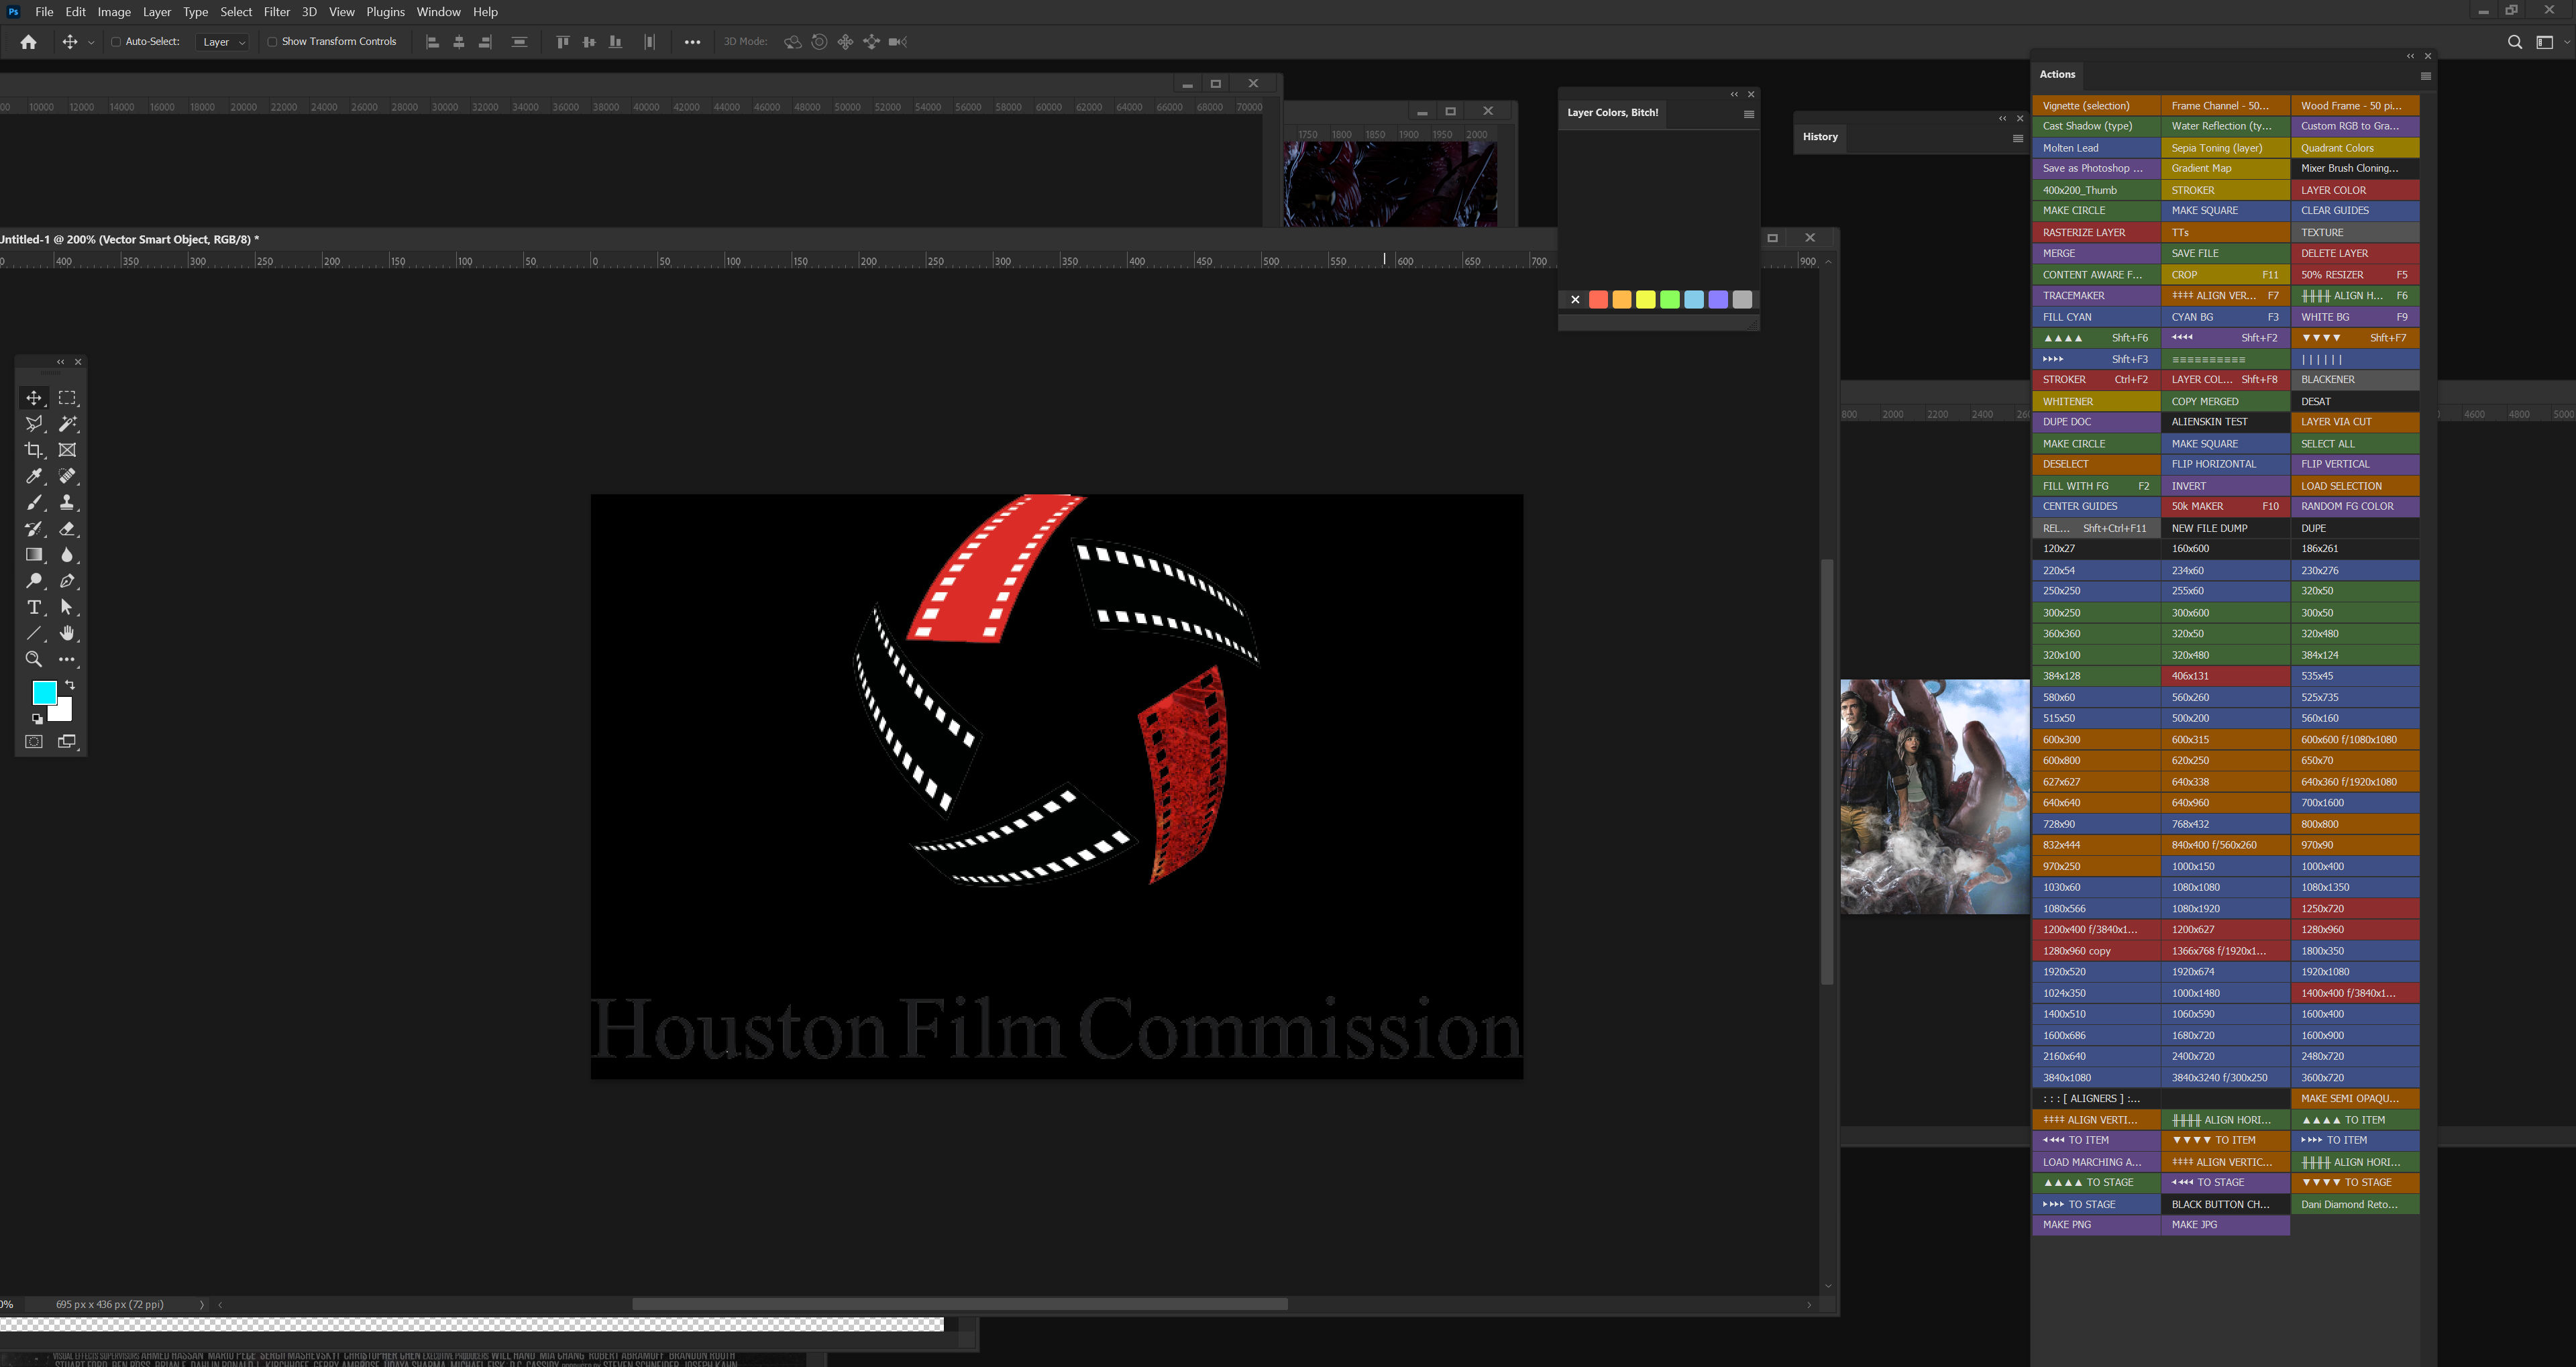Select the History Brush tool
Viewport: 2576px width, 1367px height.
(34, 529)
